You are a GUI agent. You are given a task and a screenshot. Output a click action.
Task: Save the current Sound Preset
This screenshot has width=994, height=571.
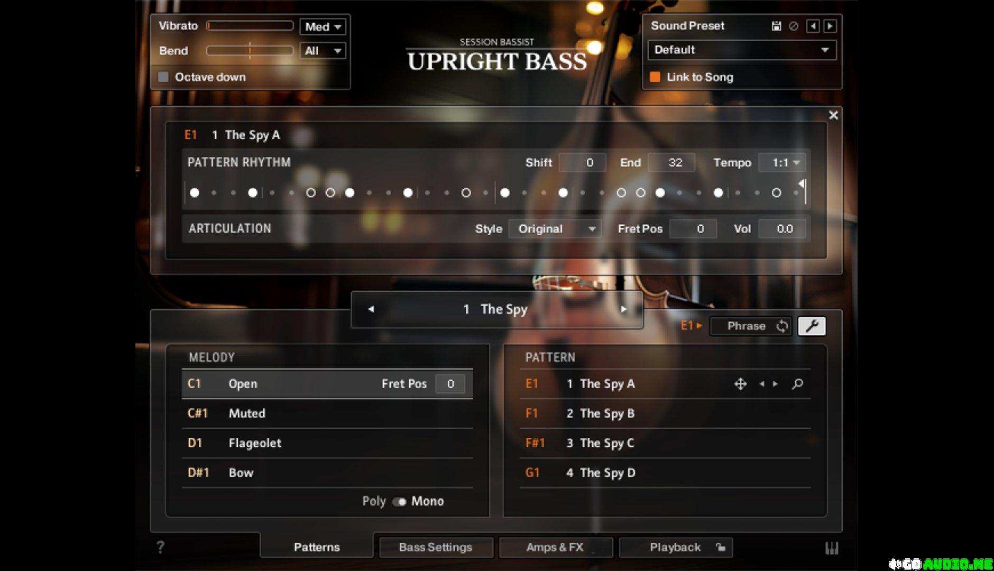pyautogui.click(x=776, y=26)
